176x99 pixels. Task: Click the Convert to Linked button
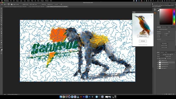[164, 45]
